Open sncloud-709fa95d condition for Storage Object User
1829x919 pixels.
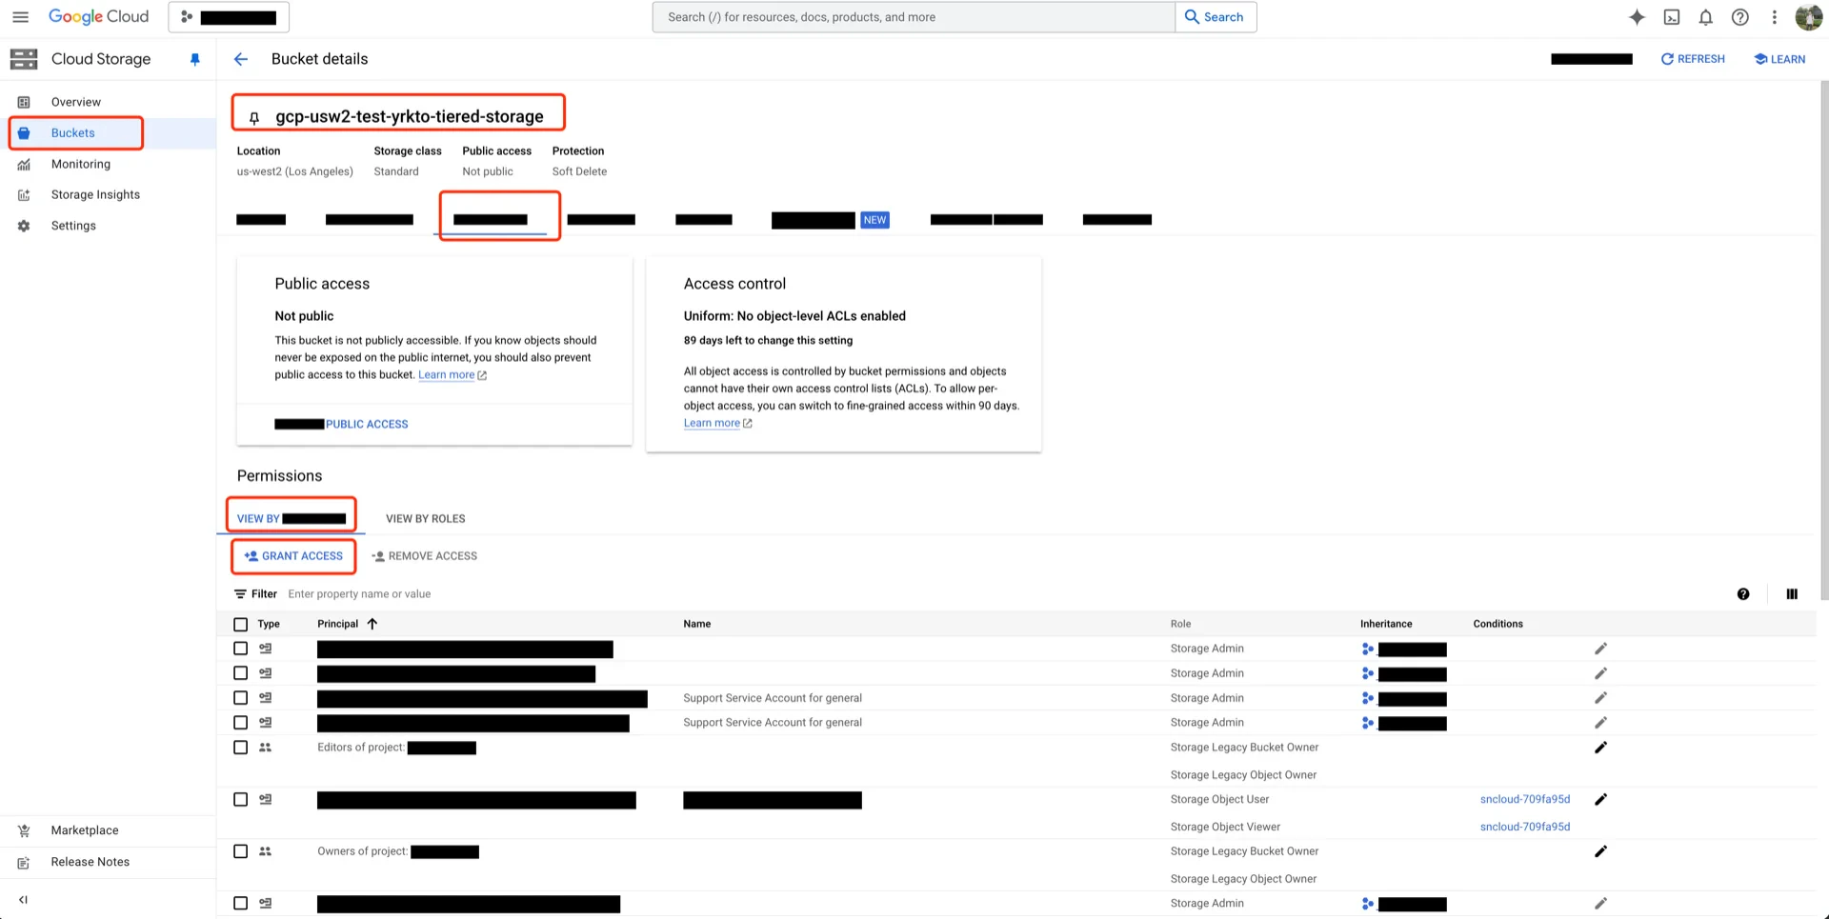[1525, 800]
